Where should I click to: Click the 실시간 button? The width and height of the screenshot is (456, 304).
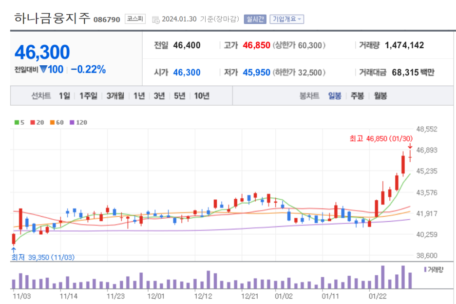255,19
